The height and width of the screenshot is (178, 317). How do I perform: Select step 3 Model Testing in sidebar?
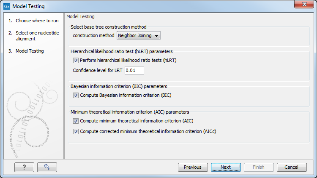(30, 51)
